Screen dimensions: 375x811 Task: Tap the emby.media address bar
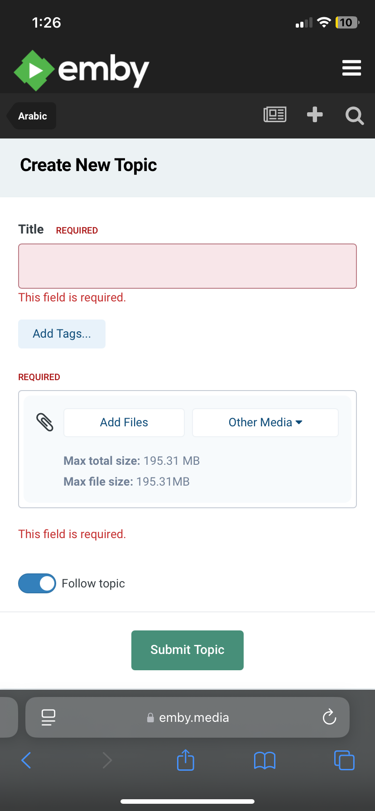point(194,717)
